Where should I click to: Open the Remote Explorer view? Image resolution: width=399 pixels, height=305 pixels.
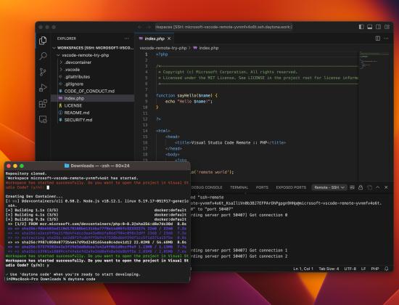pos(43,119)
